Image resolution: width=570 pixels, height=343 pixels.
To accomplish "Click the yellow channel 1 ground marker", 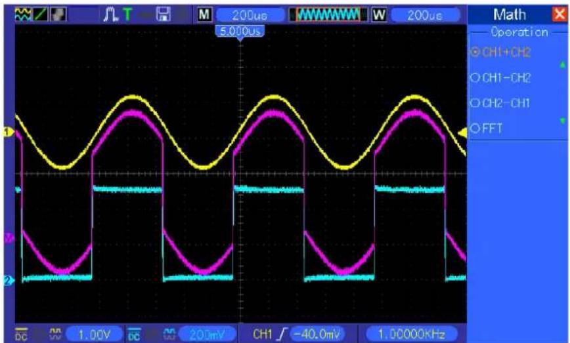I will click(8, 132).
